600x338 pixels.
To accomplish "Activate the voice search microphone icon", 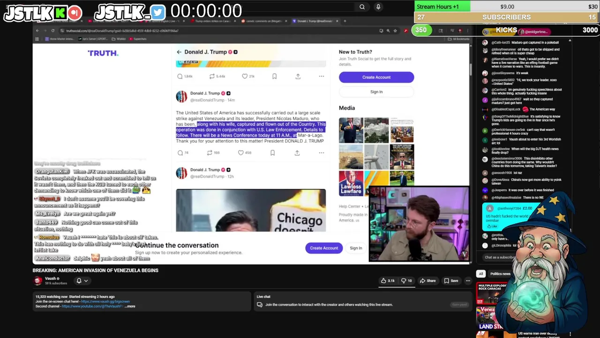I will click(x=378, y=7).
